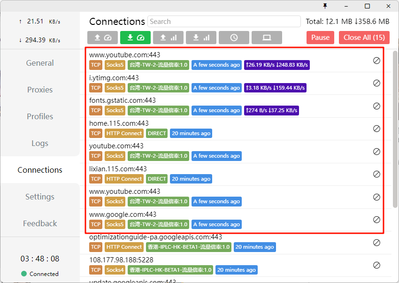Sort by total upload traffic
The width and height of the screenshot is (399, 283).
pos(168,38)
